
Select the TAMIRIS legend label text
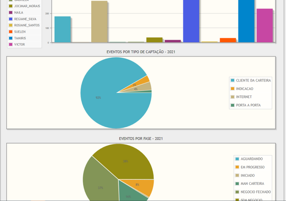click(x=20, y=38)
